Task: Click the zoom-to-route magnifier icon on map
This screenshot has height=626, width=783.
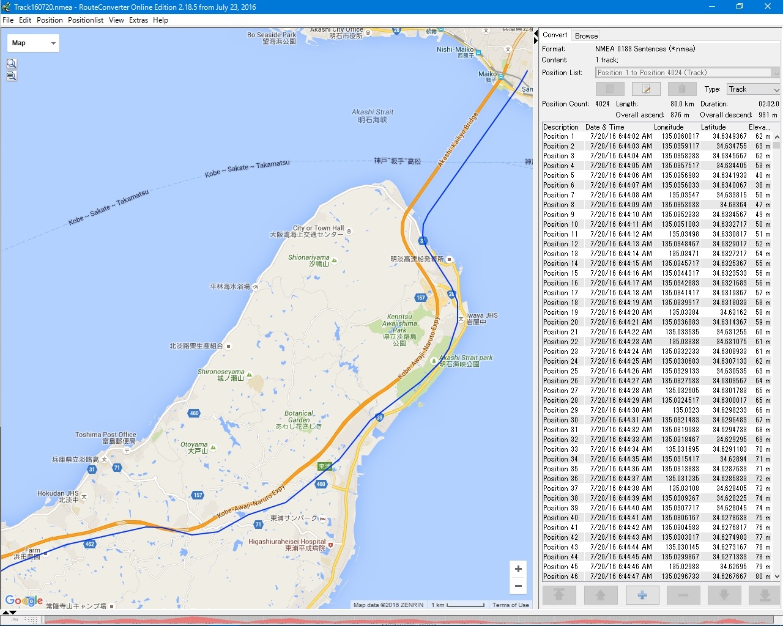Action: pos(12,76)
